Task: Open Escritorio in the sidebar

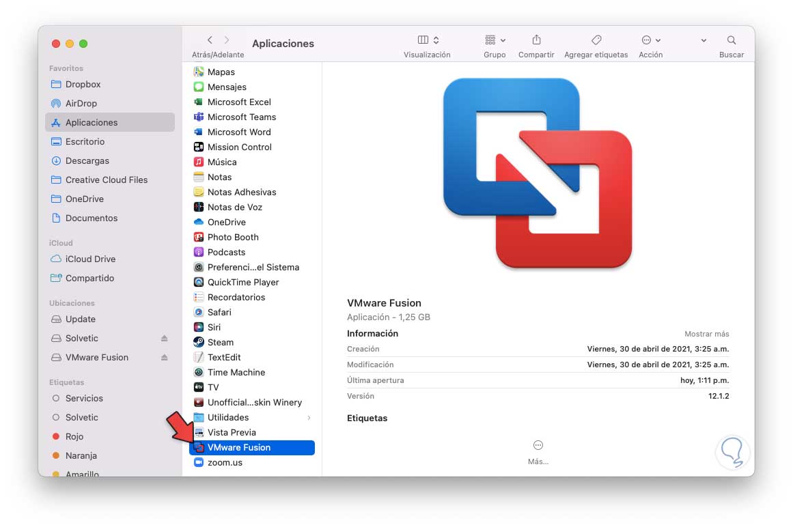Action: coord(110,141)
